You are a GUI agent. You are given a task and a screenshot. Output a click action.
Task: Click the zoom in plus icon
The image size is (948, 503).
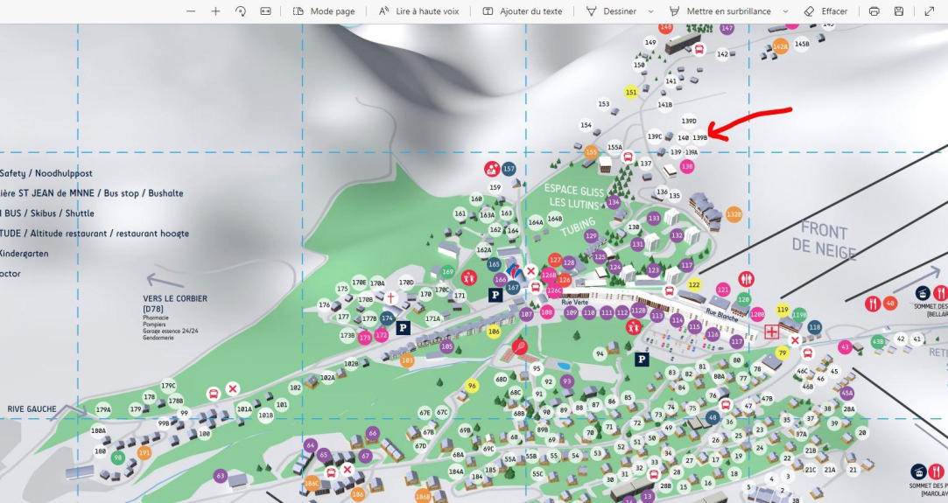[216, 11]
